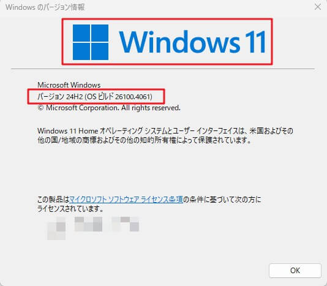Viewport: 327px width, 286px height.
Task: Click the Windows 11 Home trademark paragraph
Action: coord(165,135)
